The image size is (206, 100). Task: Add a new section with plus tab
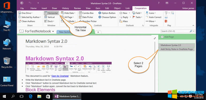pos(98,32)
